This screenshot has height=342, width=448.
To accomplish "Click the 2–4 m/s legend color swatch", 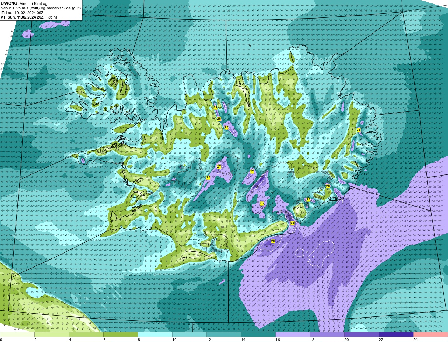I will [x=52, y=334].
